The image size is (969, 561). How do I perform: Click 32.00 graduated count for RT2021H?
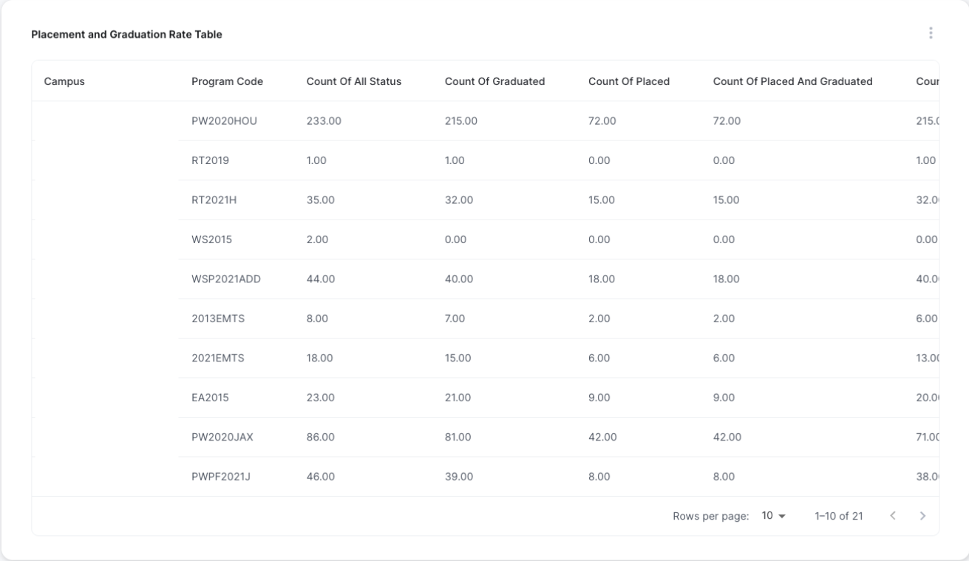point(459,200)
